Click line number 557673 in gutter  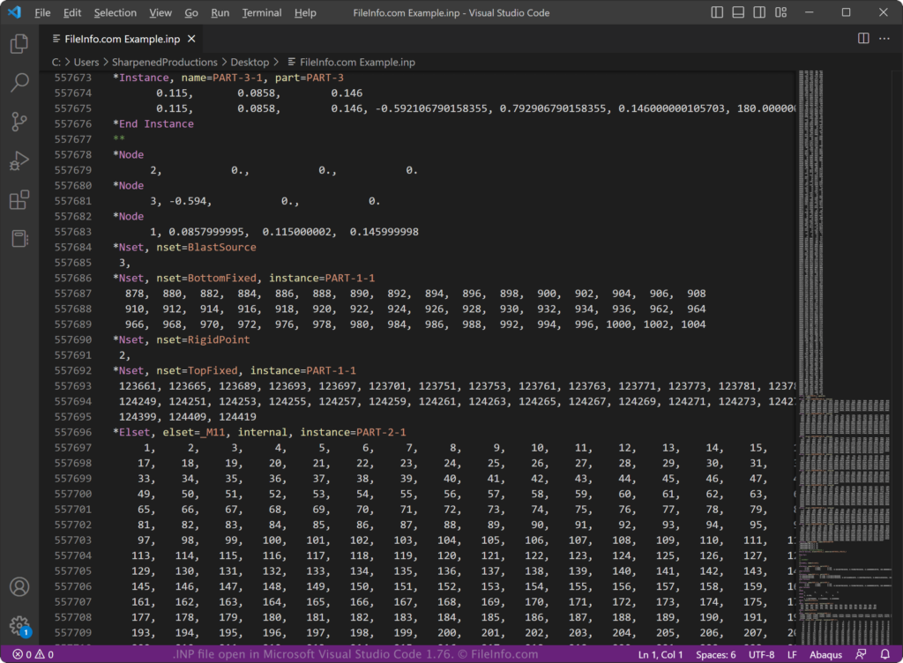(72, 78)
